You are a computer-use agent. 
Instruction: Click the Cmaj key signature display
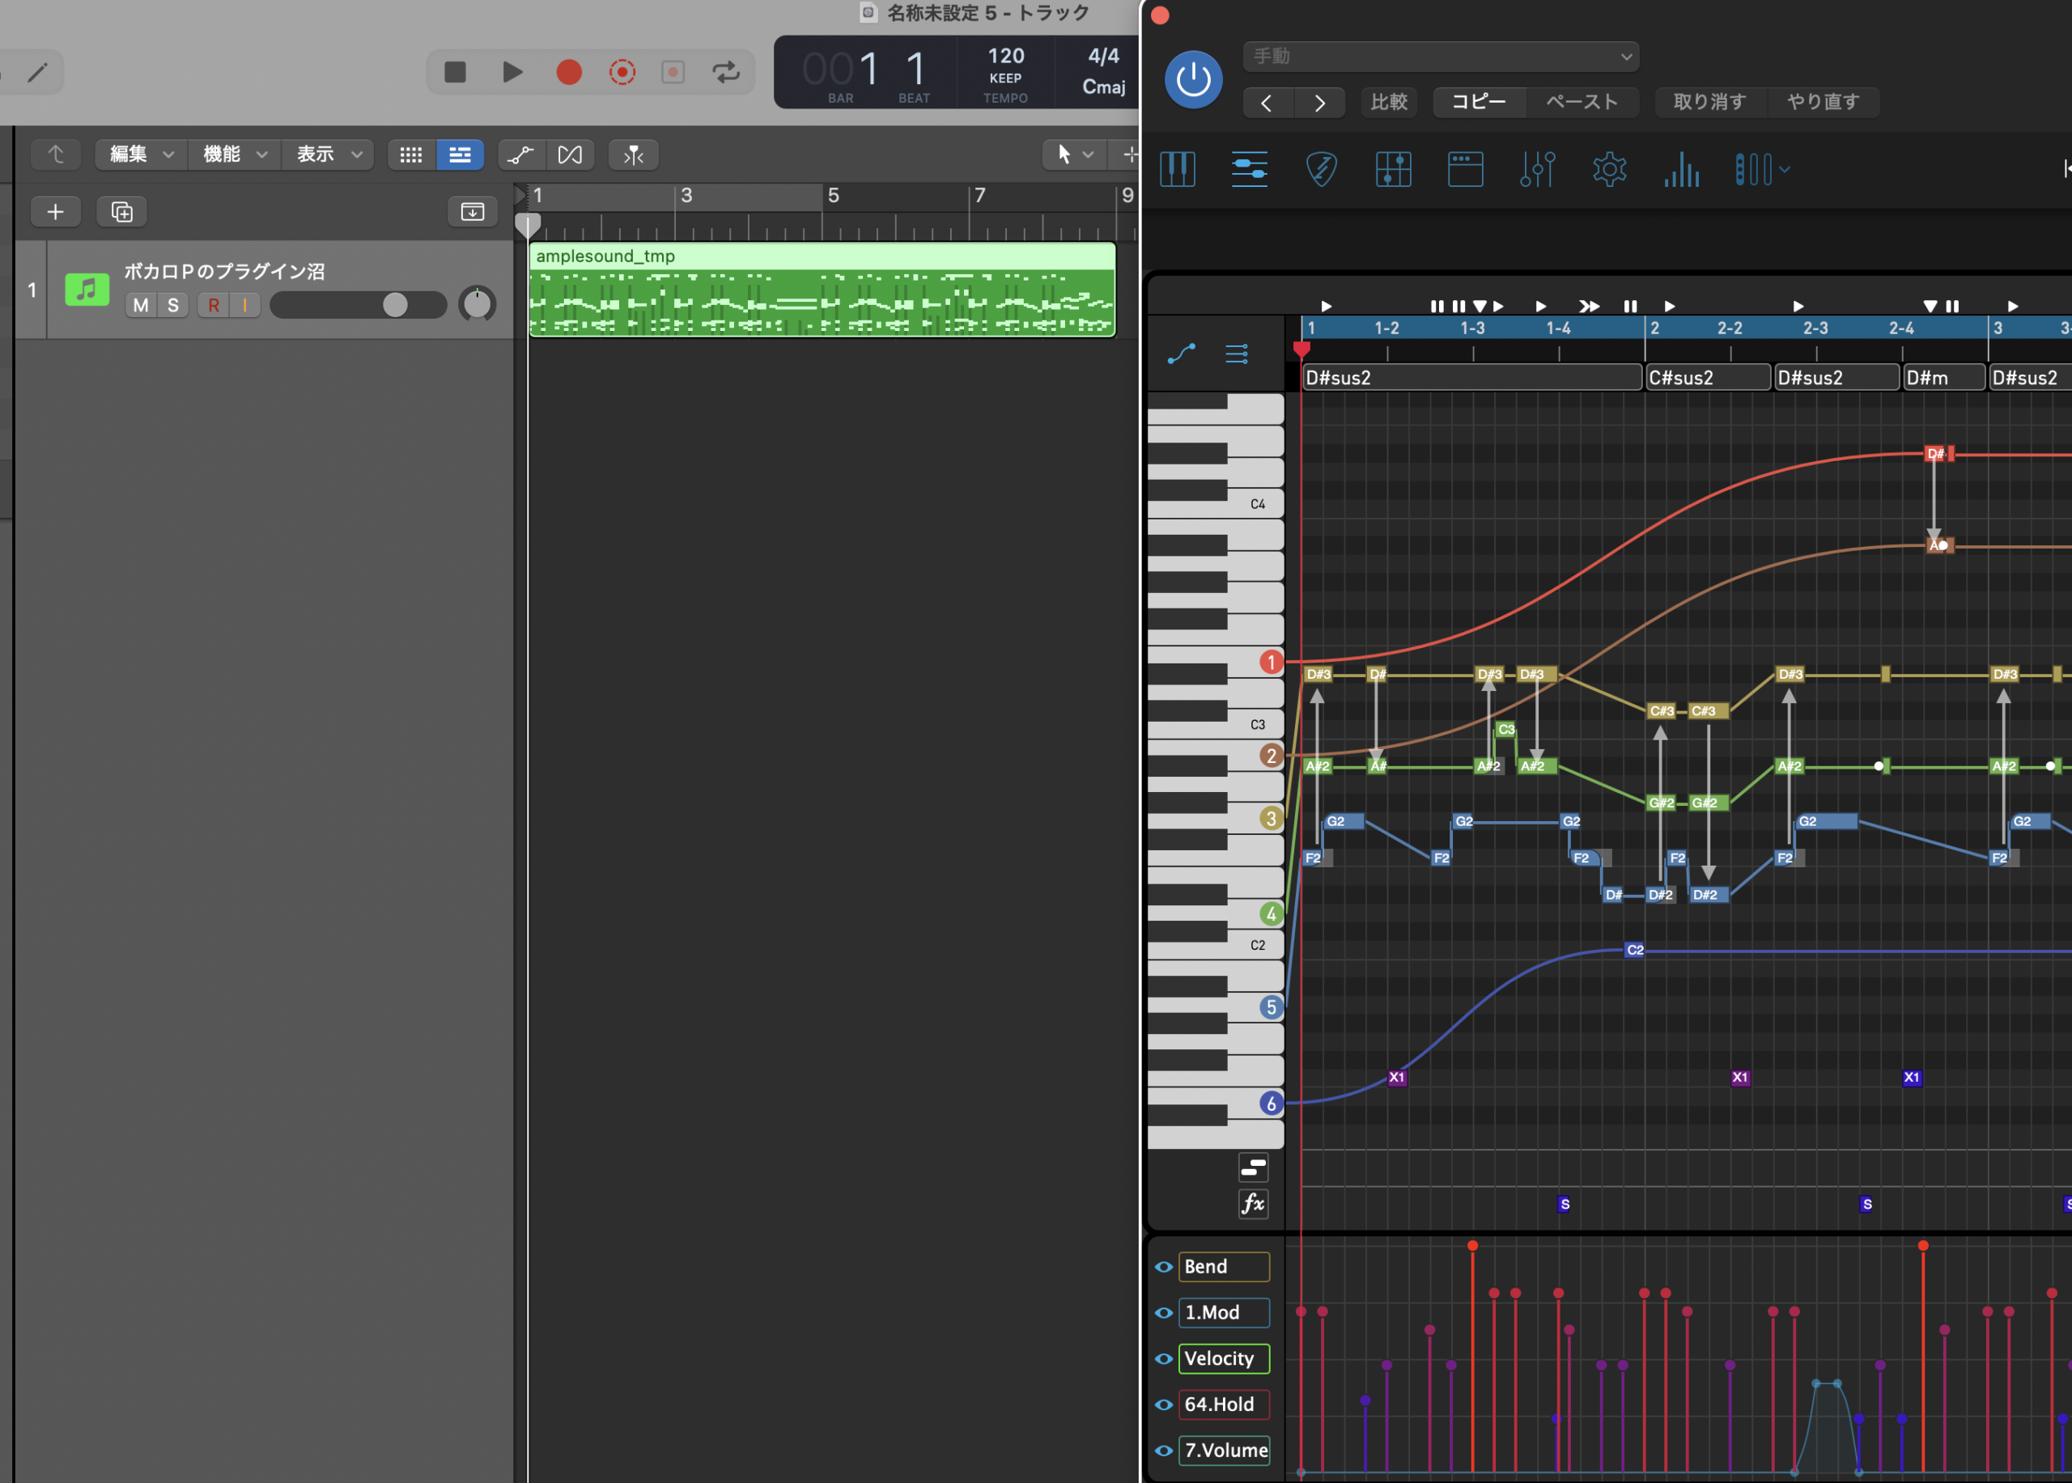coord(1102,87)
